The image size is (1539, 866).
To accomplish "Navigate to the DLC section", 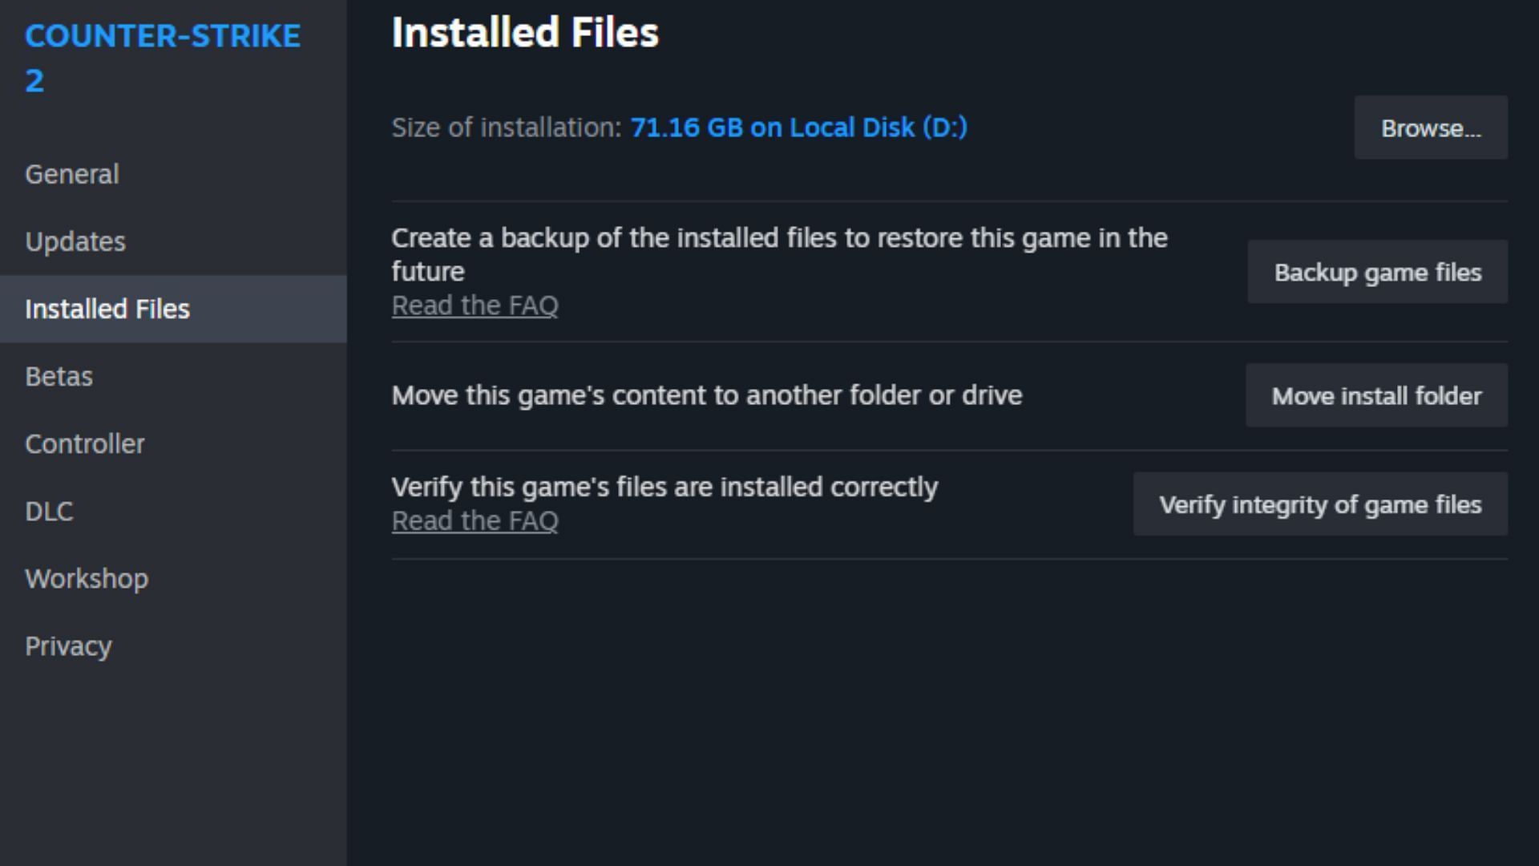I will click(x=49, y=510).
